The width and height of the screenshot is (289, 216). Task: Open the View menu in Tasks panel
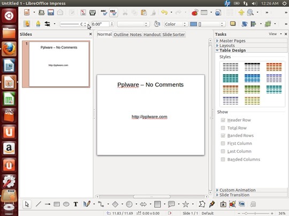point(275,34)
